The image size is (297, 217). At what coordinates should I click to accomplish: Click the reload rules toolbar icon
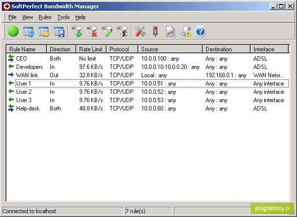29,32
